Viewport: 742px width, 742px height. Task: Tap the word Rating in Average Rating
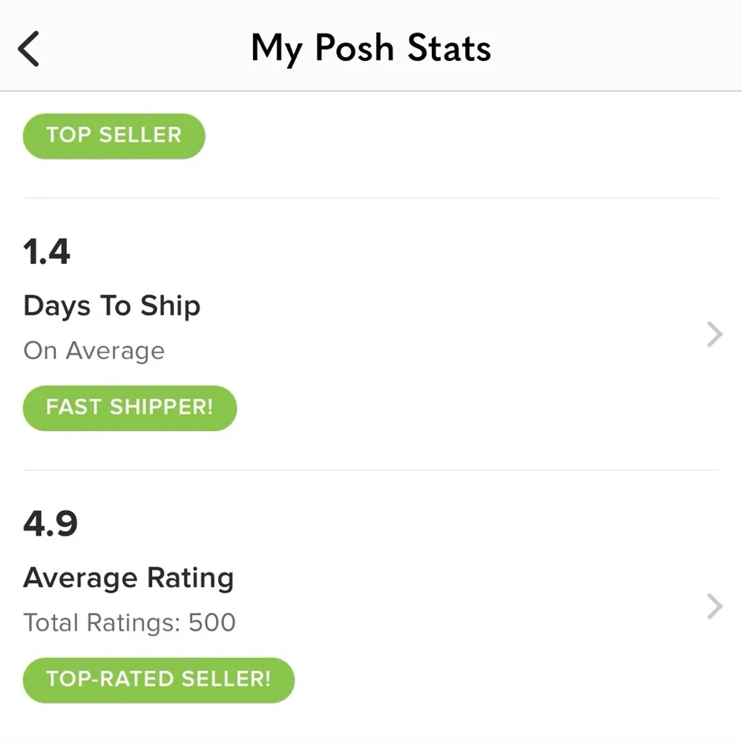tap(189, 578)
